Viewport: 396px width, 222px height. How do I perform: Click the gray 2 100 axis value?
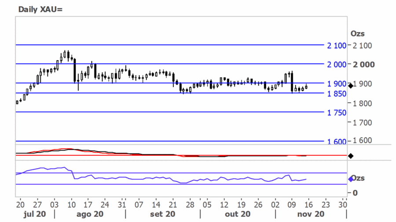click(362, 46)
